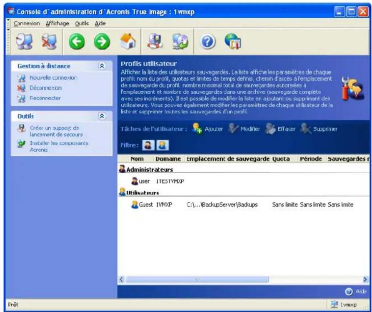This screenshot has width=372, height=312.
Task: Click the Ajouter user icon
Action: pyautogui.click(x=197, y=128)
